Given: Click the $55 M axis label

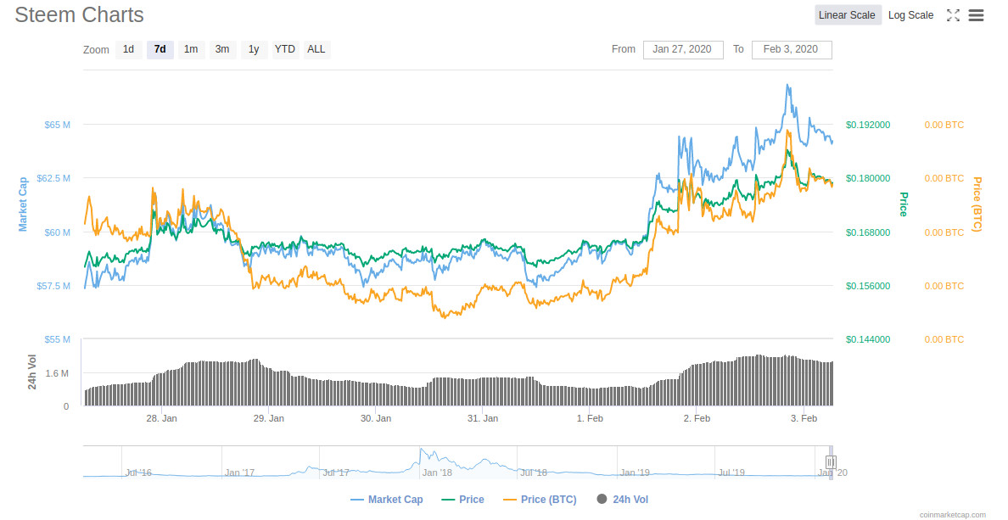Looking at the screenshot, I should (x=57, y=339).
